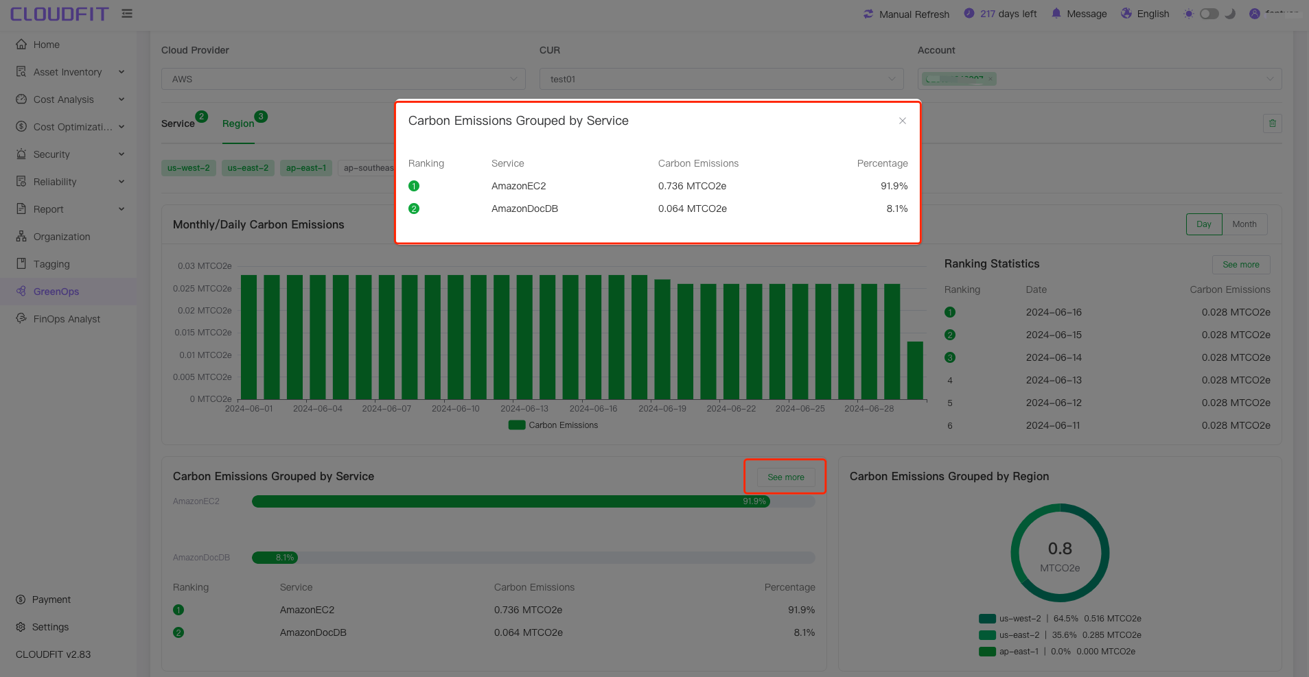Toggle the Carbon Emissions chart legend
Screen dimensions: 1309x677
pyautogui.click(x=553, y=425)
